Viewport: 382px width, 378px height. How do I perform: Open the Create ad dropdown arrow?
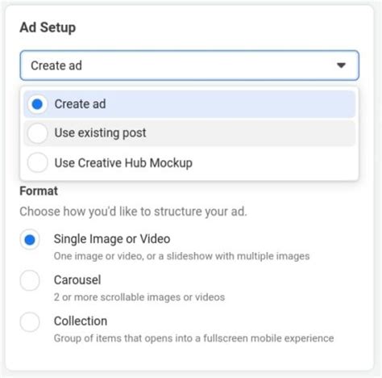point(341,65)
